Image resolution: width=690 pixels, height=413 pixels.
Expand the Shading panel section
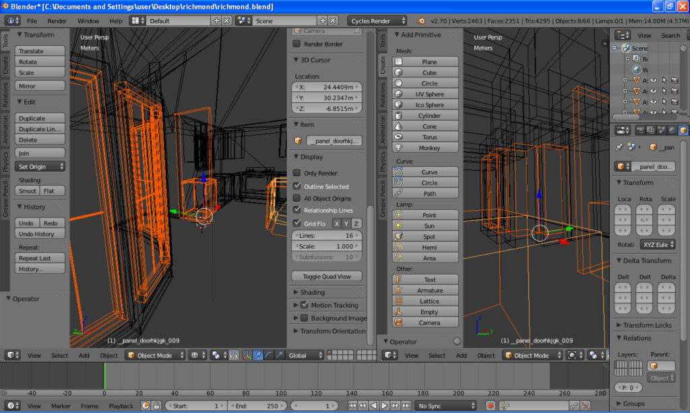point(312,293)
